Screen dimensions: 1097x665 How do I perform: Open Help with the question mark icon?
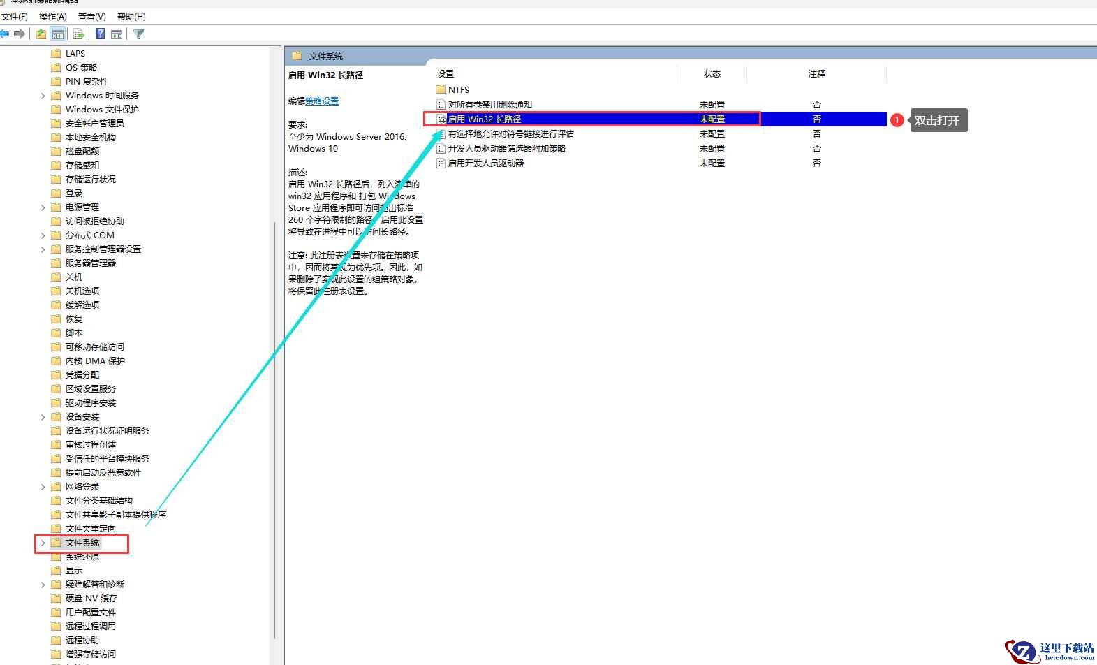(101, 34)
